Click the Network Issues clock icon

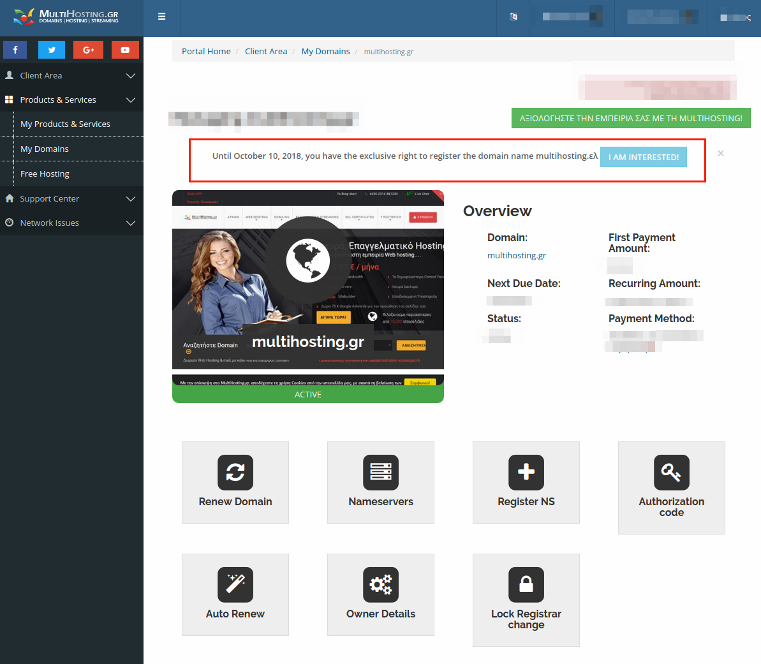[x=9, y=223]
